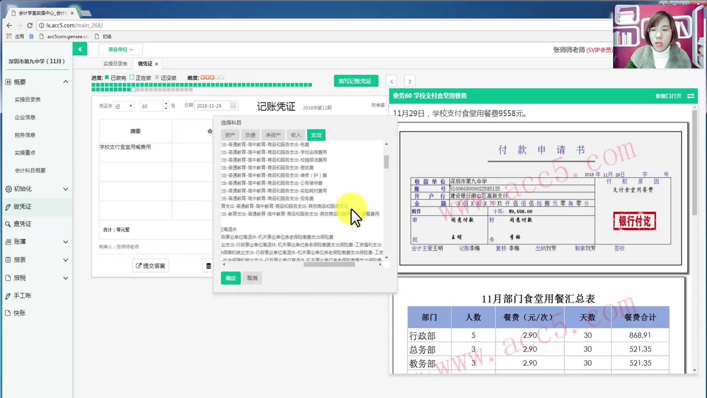
Task: Open the 凭证字 记 select box
Action: 124,106
